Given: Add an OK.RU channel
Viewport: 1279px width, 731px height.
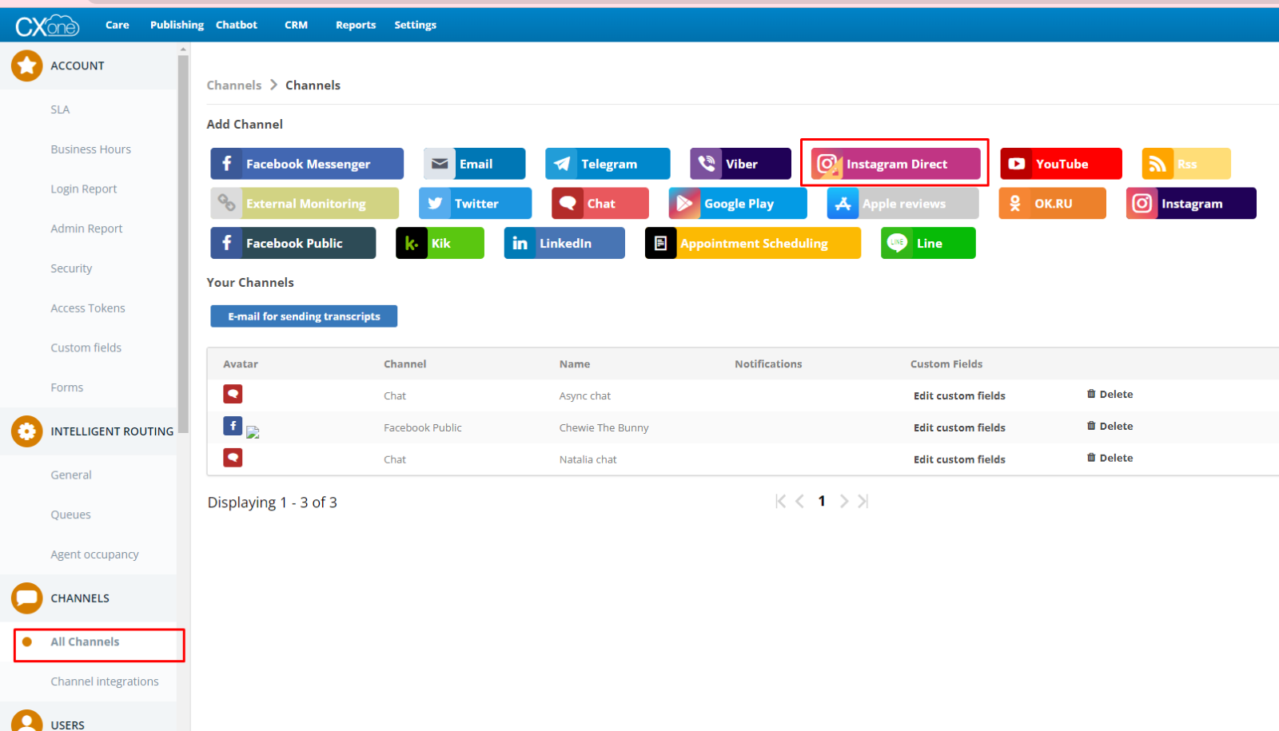Looking at the screenshot, I should pyautogui.click(x=1052, y=203).
